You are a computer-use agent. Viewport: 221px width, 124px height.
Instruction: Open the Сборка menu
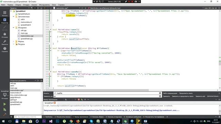tap(18, 5)
